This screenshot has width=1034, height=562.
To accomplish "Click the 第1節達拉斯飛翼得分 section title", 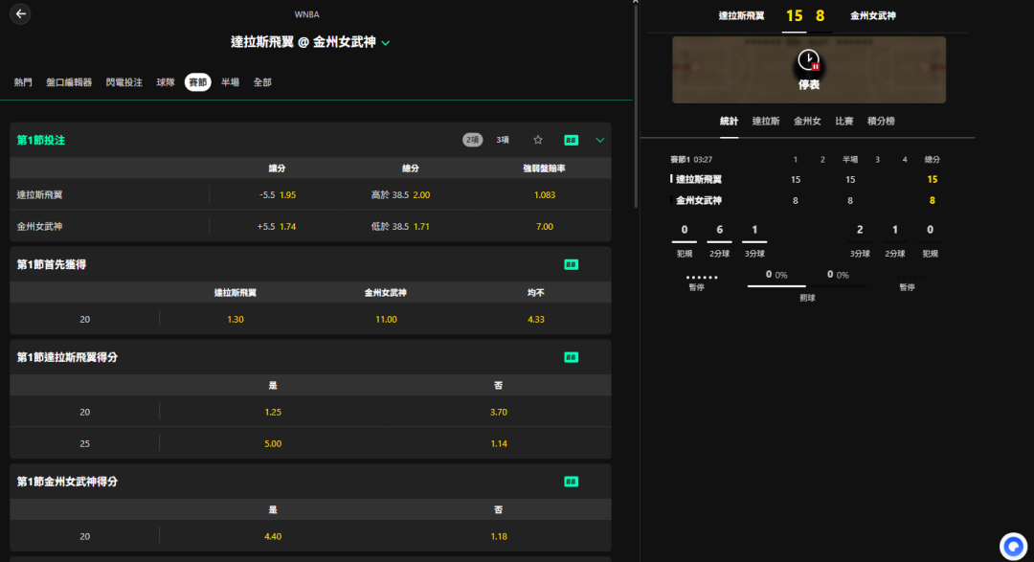I will point(67,357).
